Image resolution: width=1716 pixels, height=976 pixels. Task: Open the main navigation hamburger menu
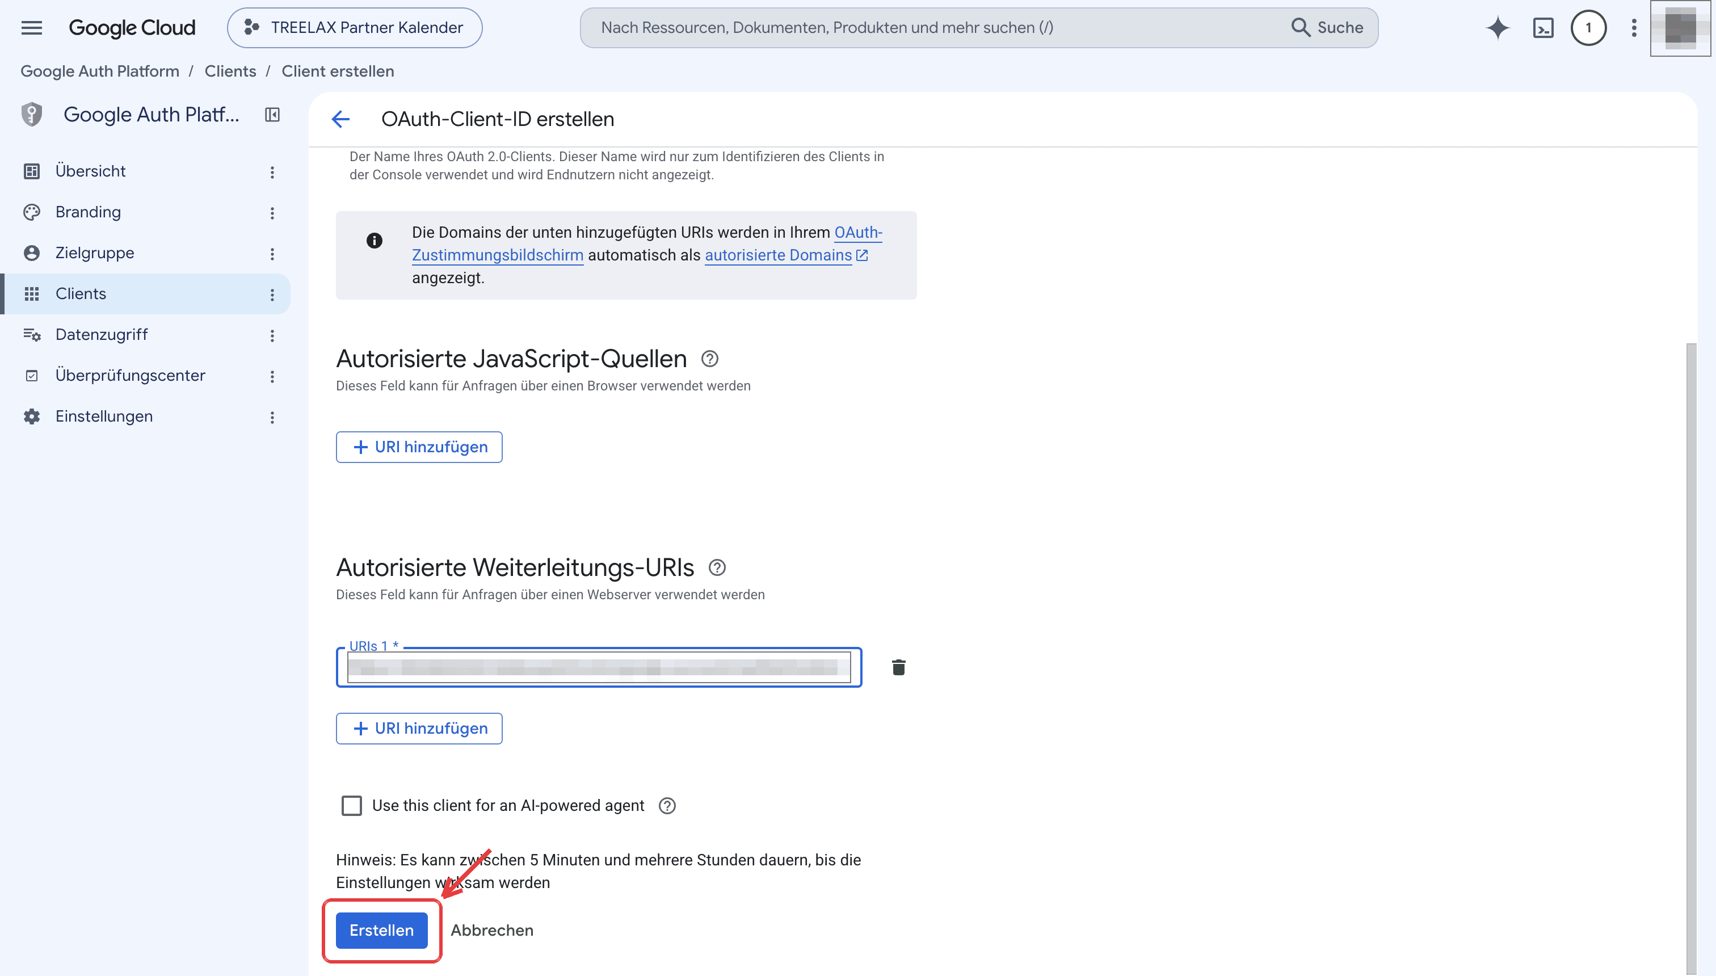pos(32,27)
